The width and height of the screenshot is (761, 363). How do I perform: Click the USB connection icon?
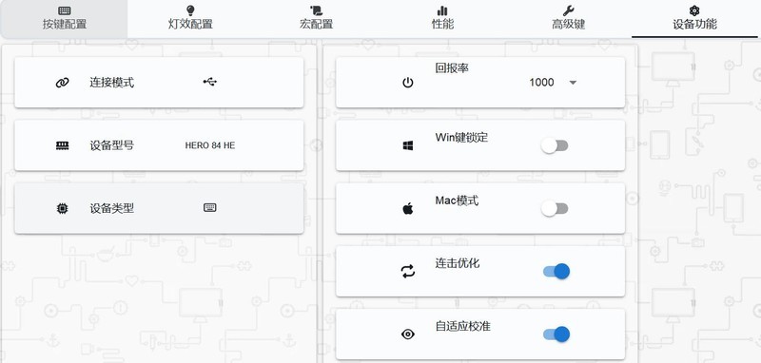tap(209, 82)
